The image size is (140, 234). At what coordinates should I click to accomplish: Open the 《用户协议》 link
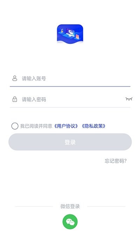point(66,126)
